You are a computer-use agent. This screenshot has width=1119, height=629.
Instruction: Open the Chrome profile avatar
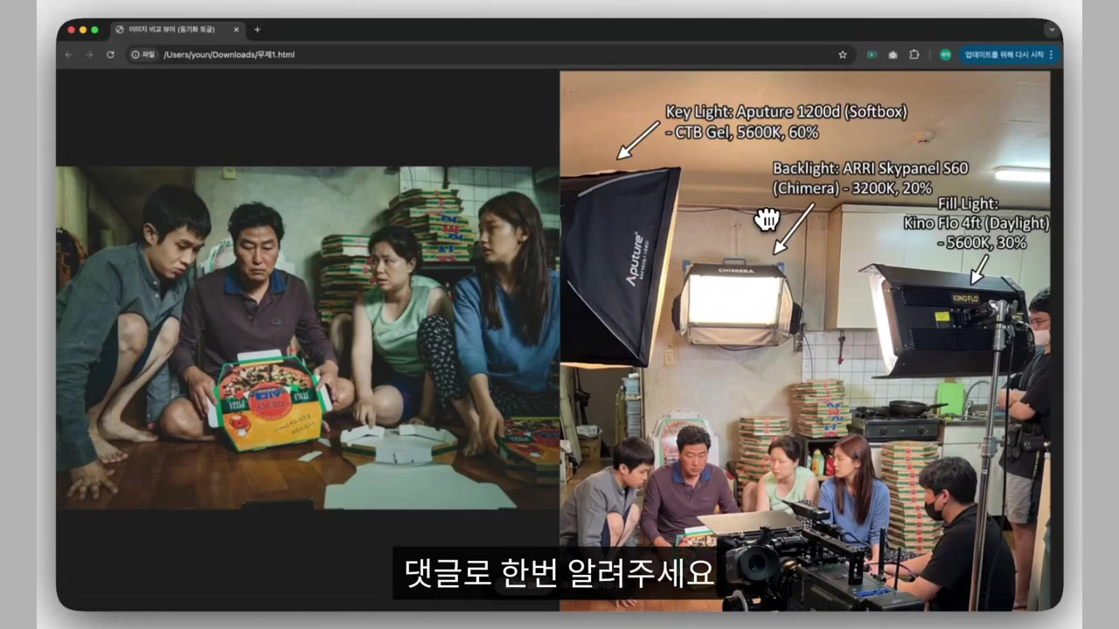pyautogui.click(x=945, y=54)
